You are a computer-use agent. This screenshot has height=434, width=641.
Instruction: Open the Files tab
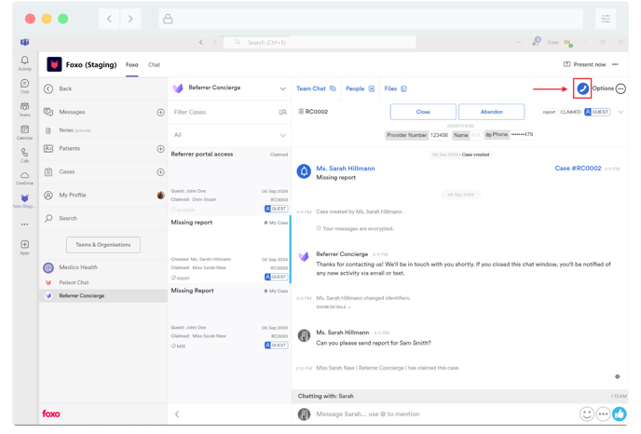tap(395, 88)
